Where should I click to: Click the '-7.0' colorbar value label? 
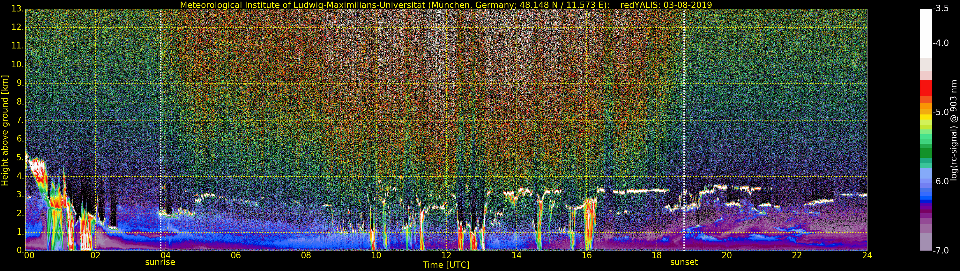coord(941,251)
